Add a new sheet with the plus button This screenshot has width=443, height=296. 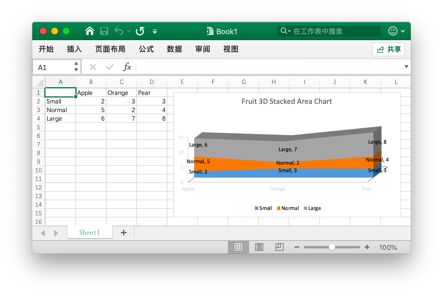pyautogui.click(x=124, y=233)
